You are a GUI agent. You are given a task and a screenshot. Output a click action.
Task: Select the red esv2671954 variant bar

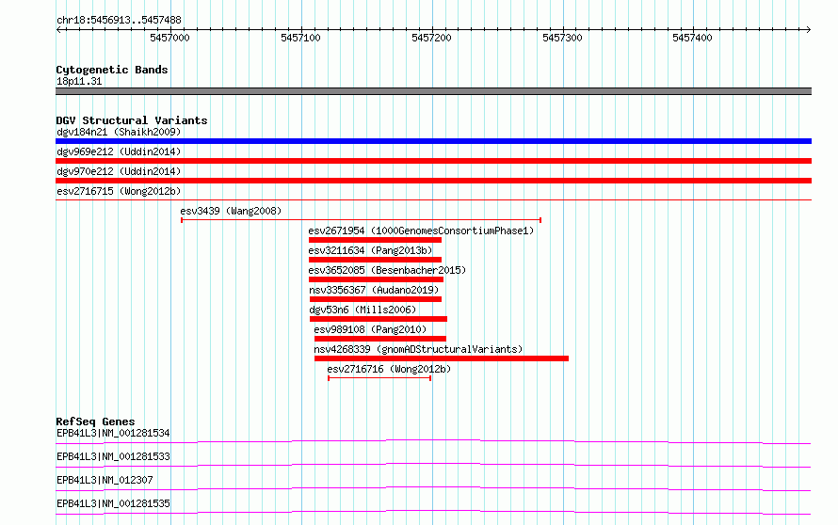click(375, 240)
